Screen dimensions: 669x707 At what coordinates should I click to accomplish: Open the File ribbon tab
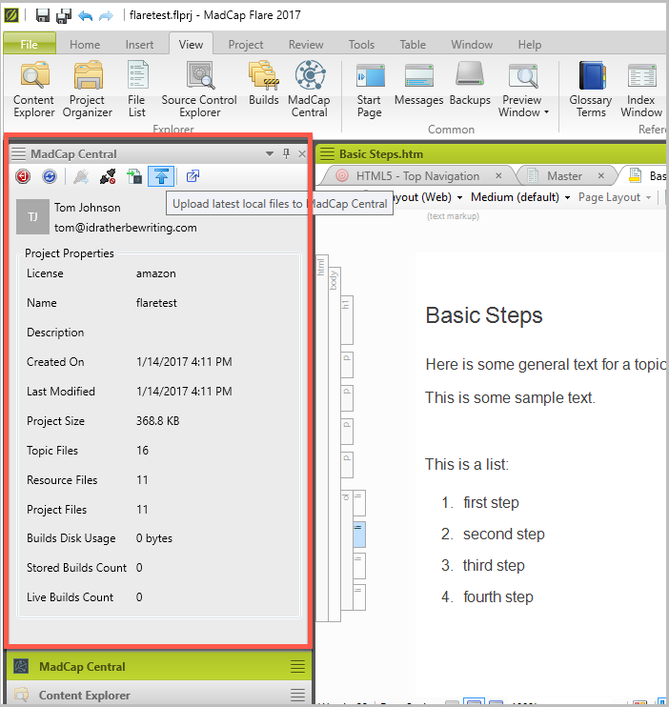(x=30, y=44)
